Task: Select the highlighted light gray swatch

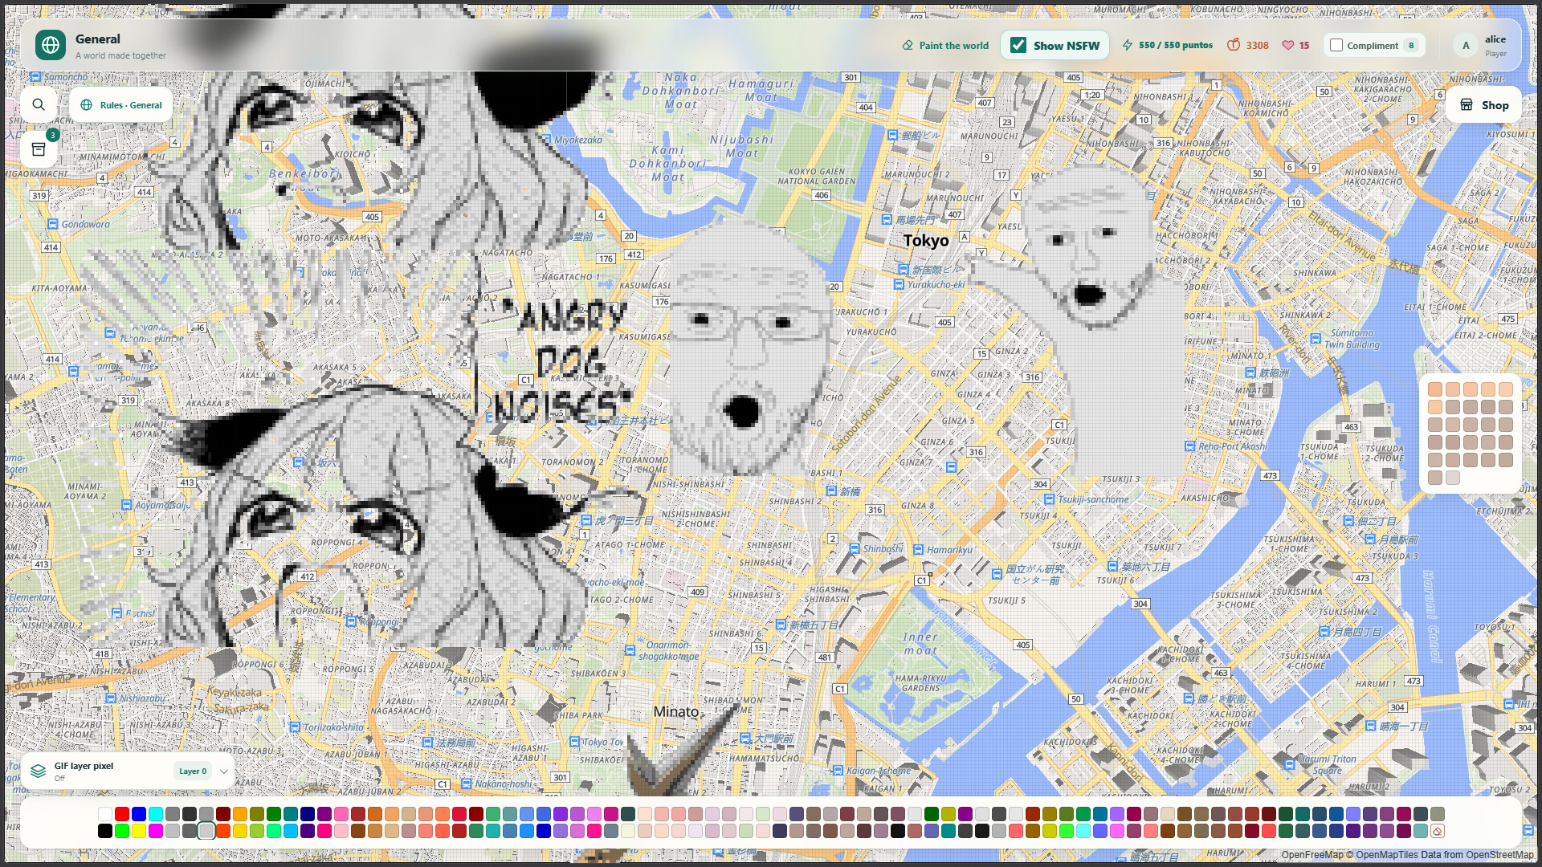Action: point(206,831)
